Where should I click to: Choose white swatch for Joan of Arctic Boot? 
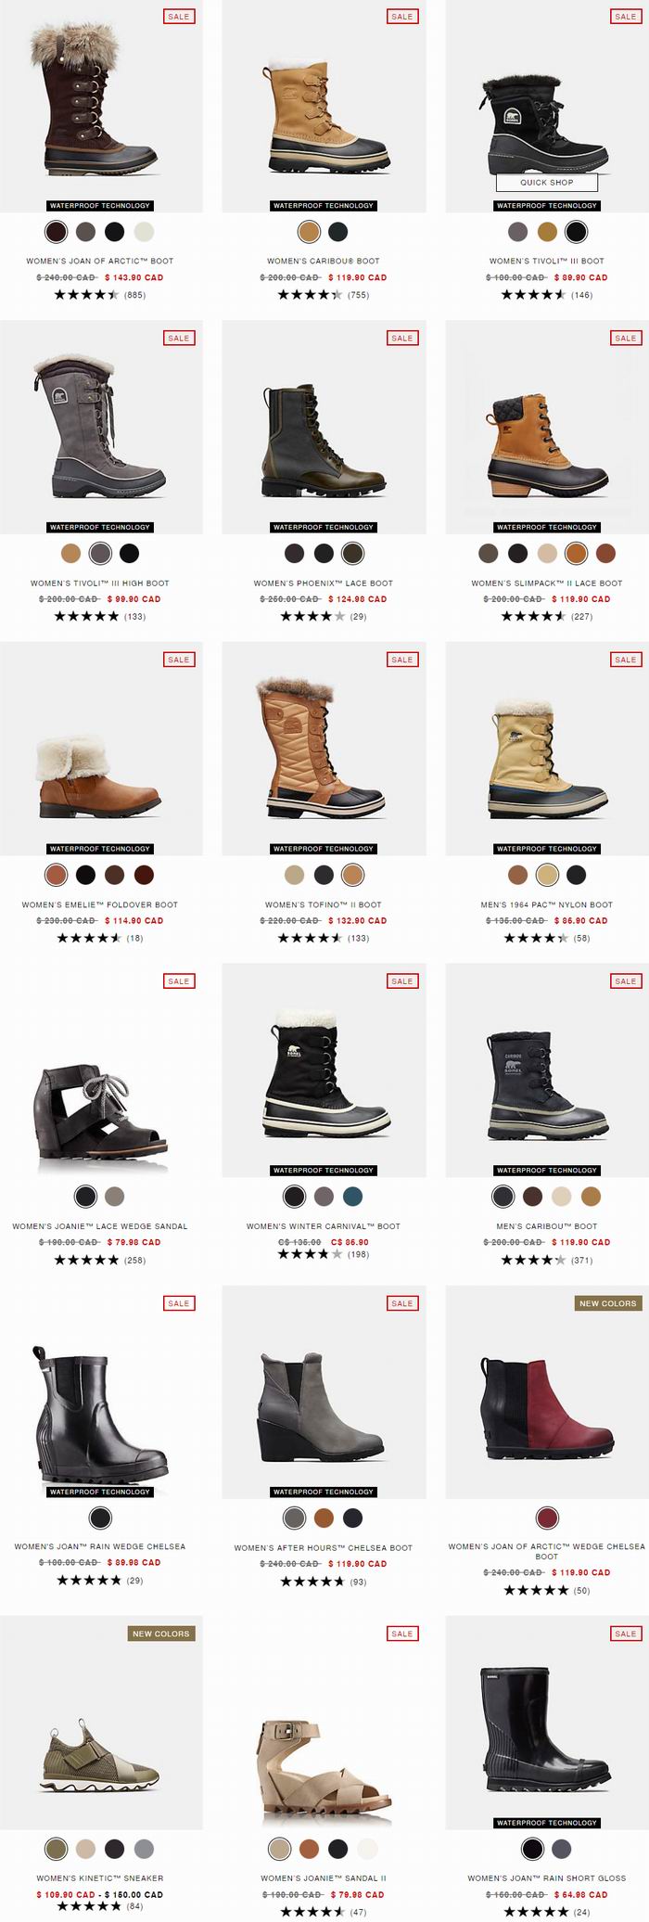(x=144, y=232)
